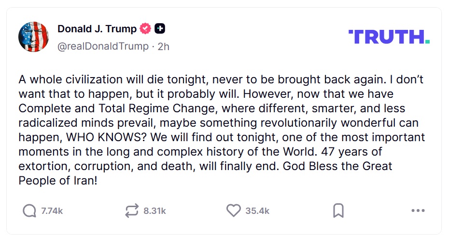The image size is (449, 237).
Task: Click the 7.74k reply count
Action: [x=52, y=211]
